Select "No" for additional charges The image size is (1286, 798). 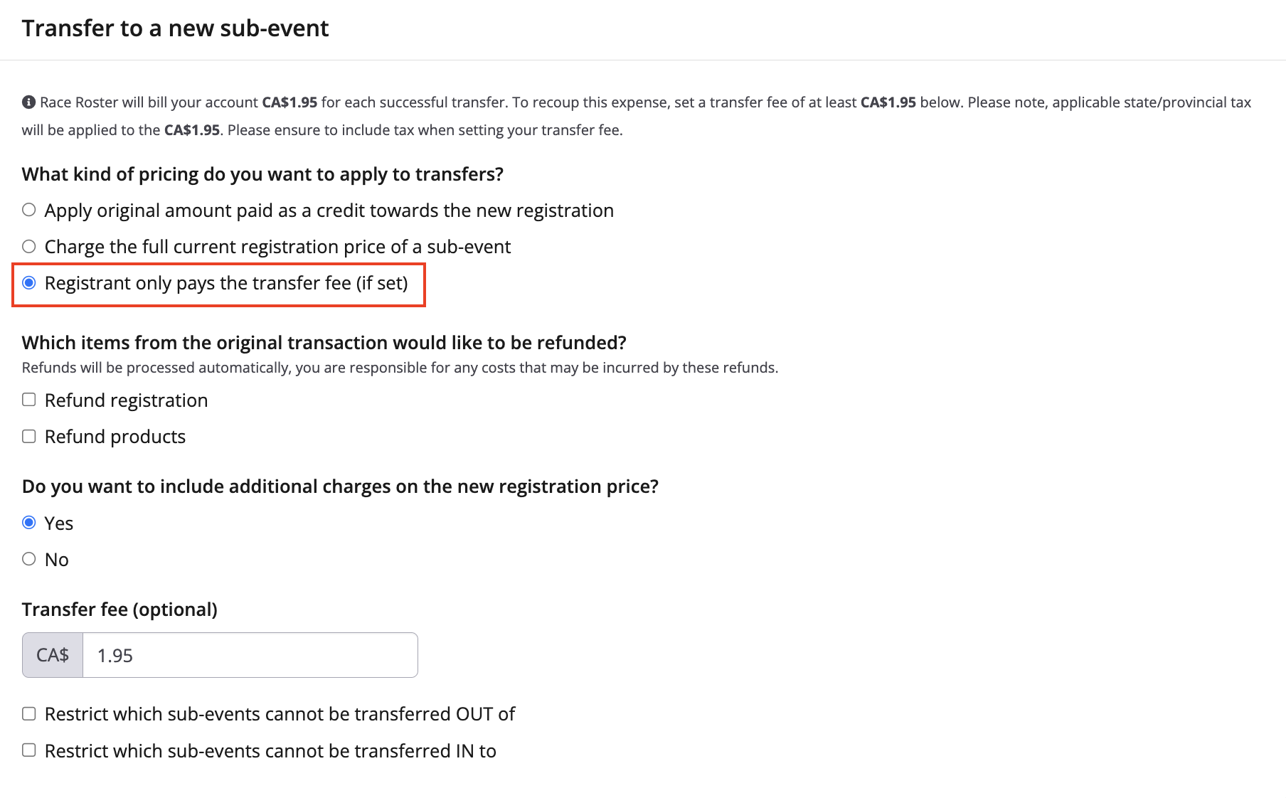[x=29, y=559]
